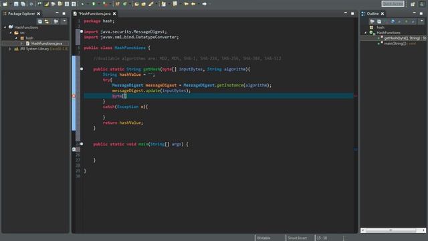Minimize the Outline view
This screenshot has height=241, width=428.
(x=415, y=13)
